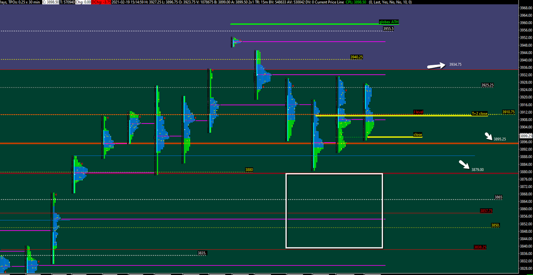The height and width of the screenshot is (275, 533).
Task: Click the '3828.00' price axis label
Action: [526, 268]
